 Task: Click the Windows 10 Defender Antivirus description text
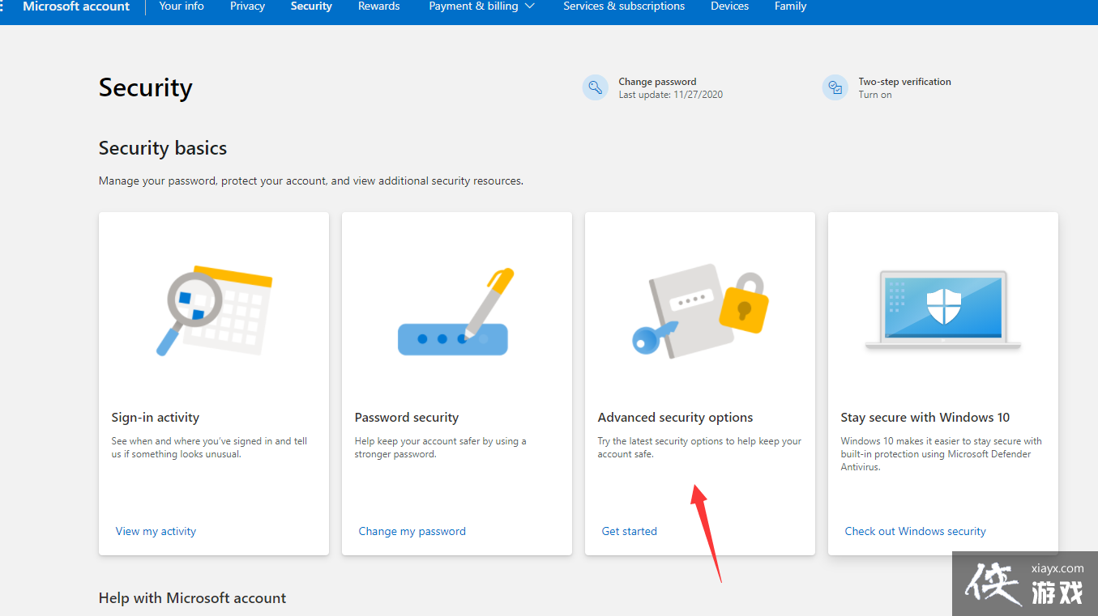coord(941,454)
